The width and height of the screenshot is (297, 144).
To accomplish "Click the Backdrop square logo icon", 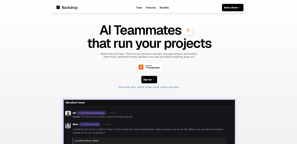I will click(x=58, y=7).
